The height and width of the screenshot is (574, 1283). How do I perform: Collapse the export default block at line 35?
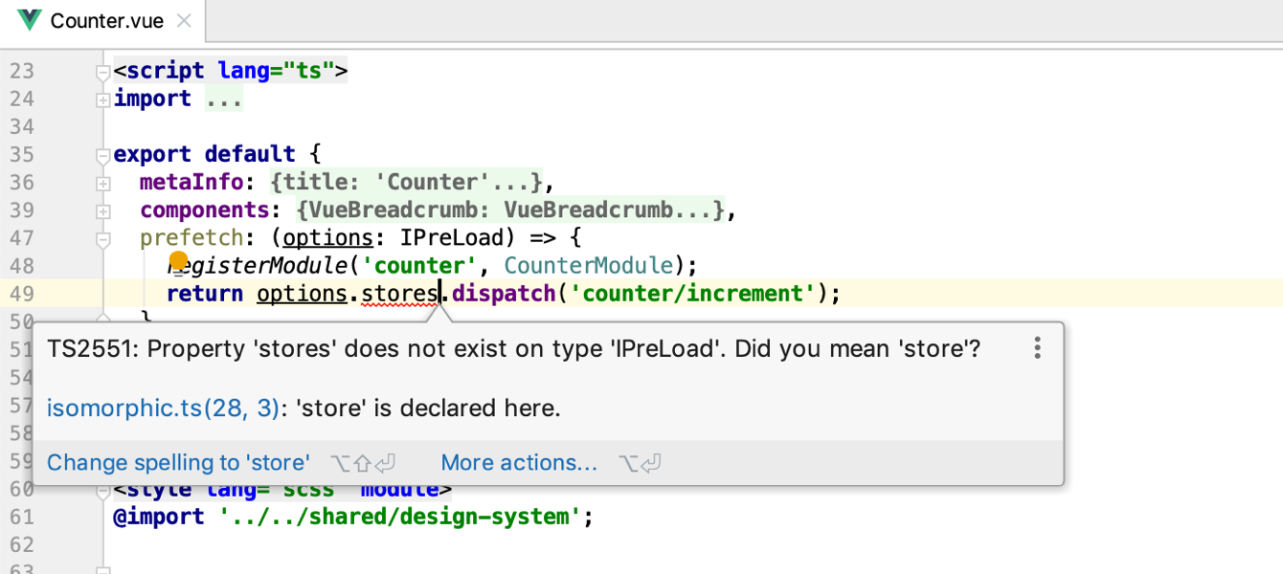(103, 155)
